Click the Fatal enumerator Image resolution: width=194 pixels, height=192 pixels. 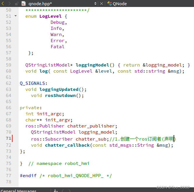click(57, 47)
